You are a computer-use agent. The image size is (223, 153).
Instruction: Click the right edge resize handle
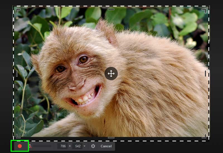coord(205,73)
